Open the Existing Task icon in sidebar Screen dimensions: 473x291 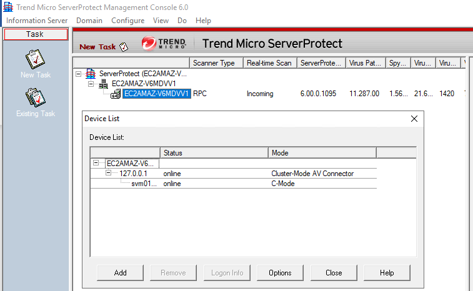(x=35, y=97)
